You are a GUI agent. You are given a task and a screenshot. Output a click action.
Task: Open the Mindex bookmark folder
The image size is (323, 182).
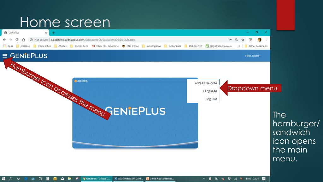(60, 46)
